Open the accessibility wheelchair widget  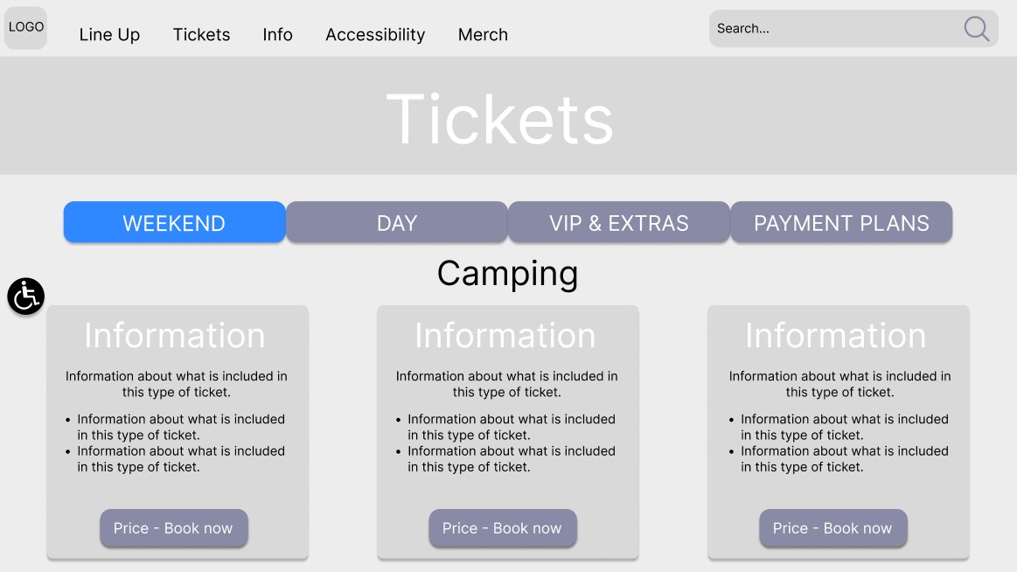[26, 296]
